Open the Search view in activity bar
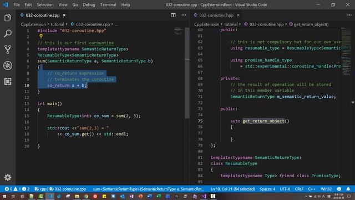 [7, 33]
